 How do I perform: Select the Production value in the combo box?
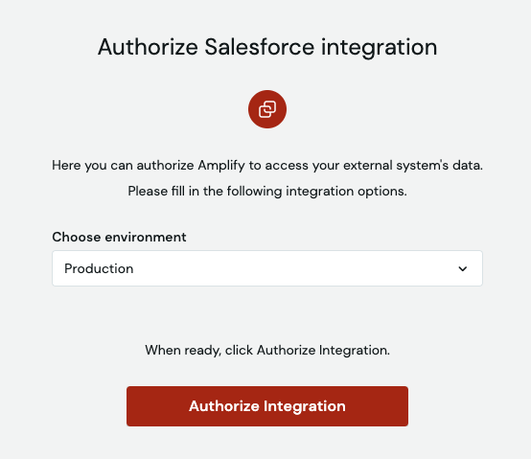point(99,268)
